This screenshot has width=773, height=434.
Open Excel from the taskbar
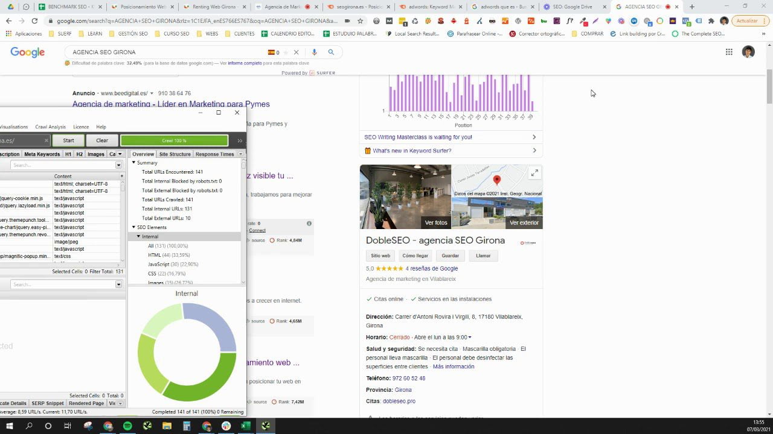[x=246, y=426]
